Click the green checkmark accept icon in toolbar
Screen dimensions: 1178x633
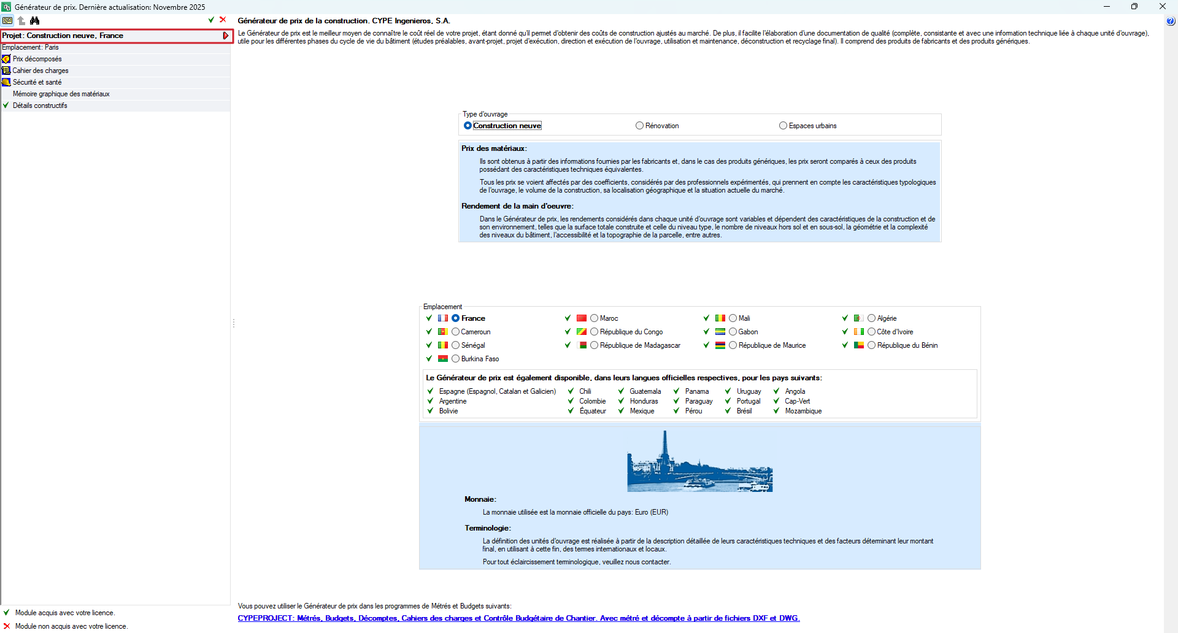(x=211, y=20)
